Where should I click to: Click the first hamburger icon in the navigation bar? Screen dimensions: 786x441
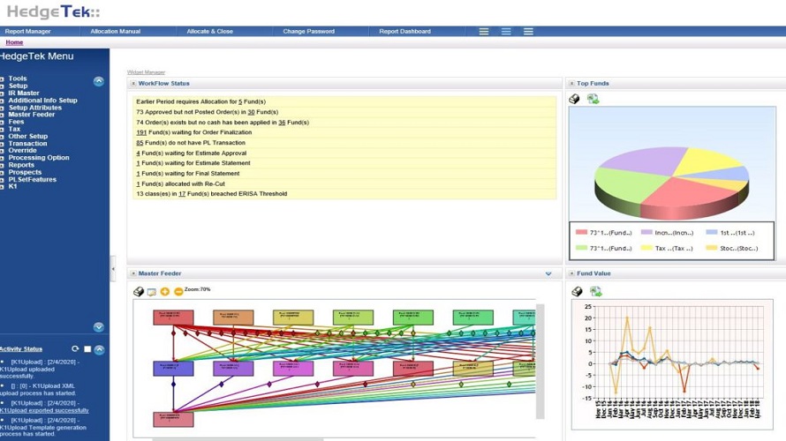coord(484,31)
